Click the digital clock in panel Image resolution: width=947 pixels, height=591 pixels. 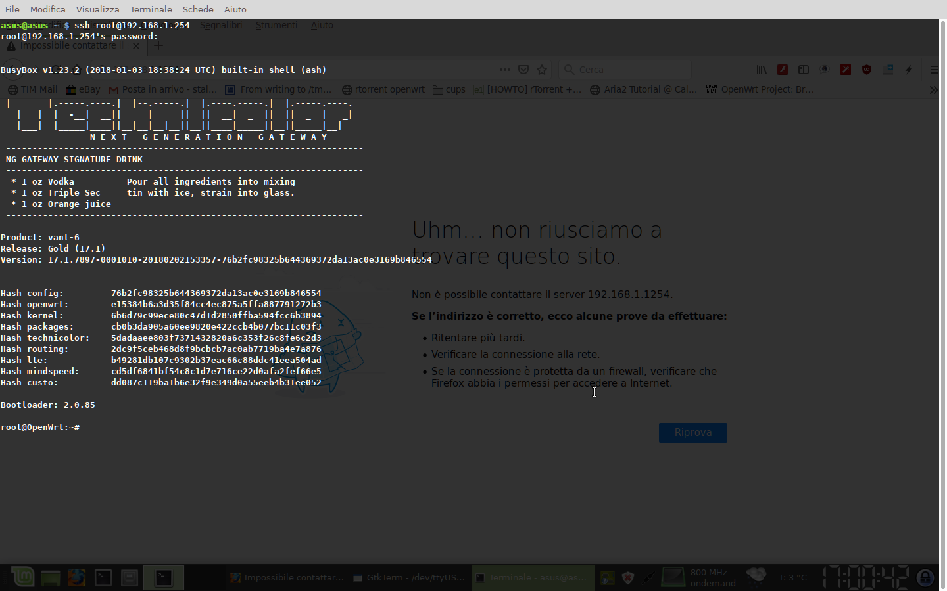(865, 578)
